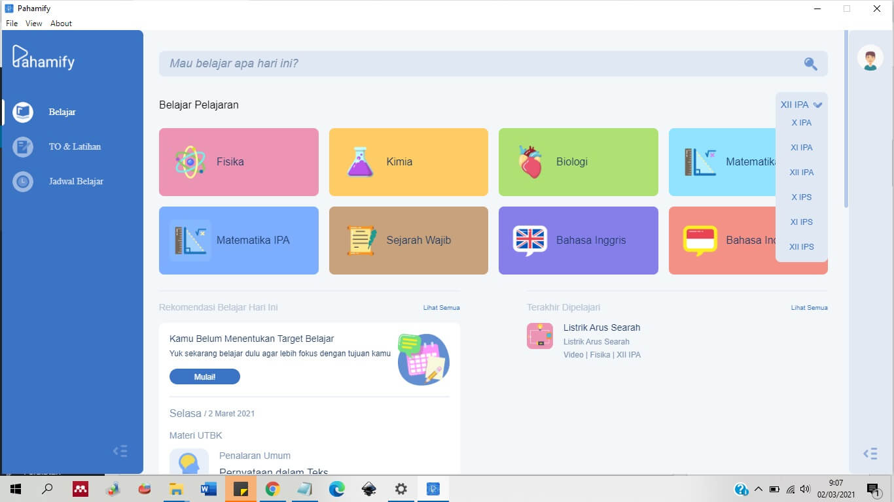
Task: Click the Belajar Pelajaran heading
Action: 199,105
